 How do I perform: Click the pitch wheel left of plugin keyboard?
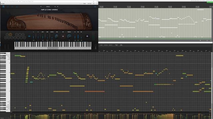pyautogui.click(x=5, y=47)
